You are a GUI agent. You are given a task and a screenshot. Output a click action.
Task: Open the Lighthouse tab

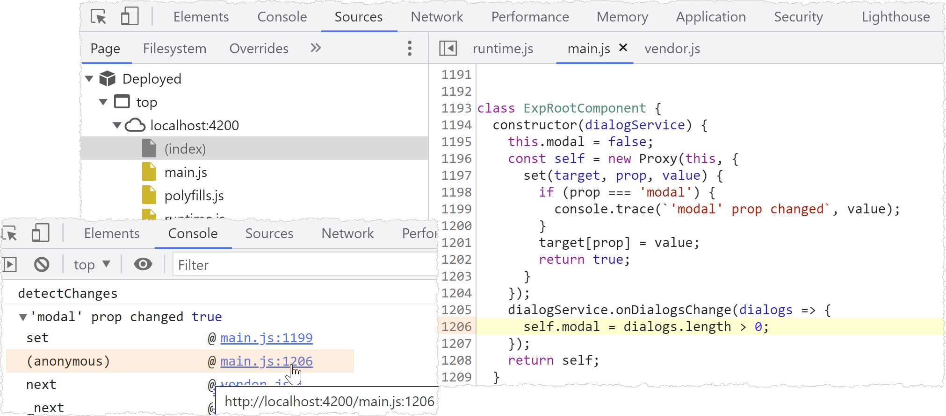point(895,17)
